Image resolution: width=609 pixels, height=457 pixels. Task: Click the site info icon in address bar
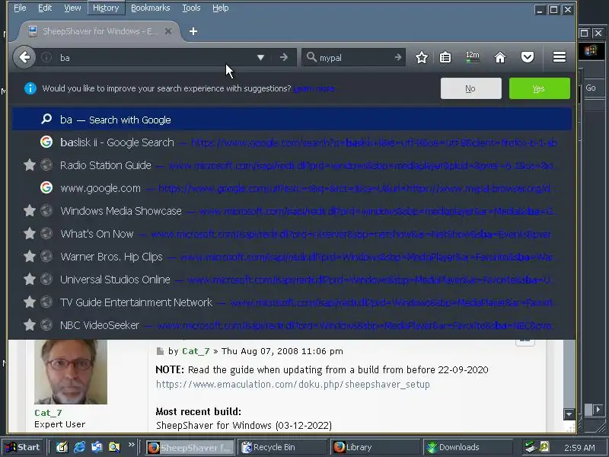46,58
